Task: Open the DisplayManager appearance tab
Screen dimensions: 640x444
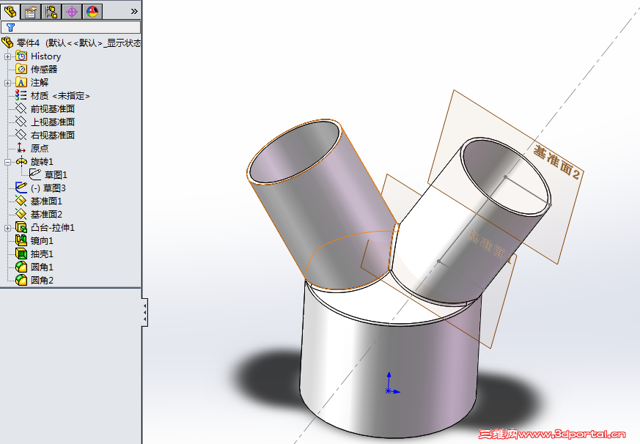Action: click(x=92, y=12)
